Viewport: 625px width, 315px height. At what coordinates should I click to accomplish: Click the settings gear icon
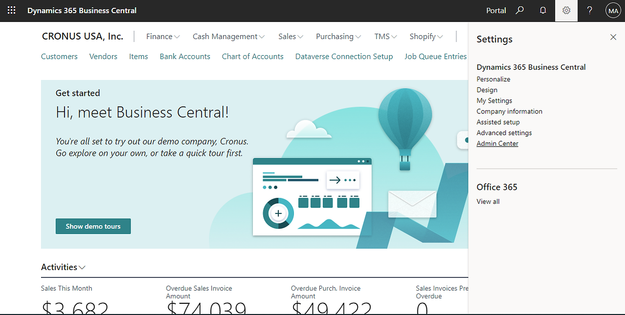click(566, 10)
